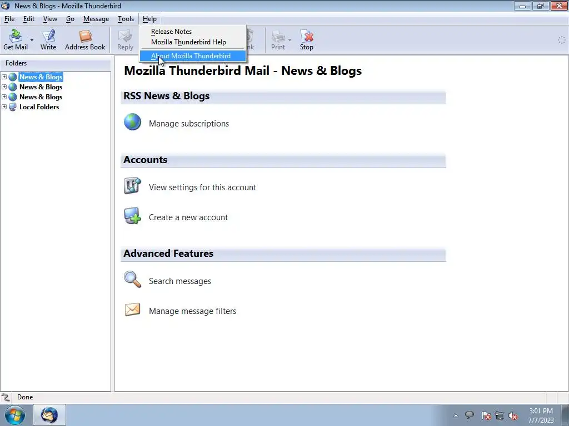
Task: Open the Go menu
Action: (70, 19)
